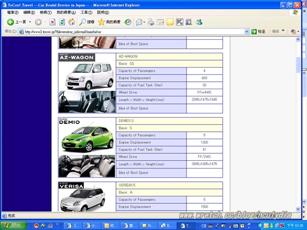Viewport: 307px width, 230px height.
Task: Open the Mail envelope icon
Action: pyautogui.click(x=139, y=22)
